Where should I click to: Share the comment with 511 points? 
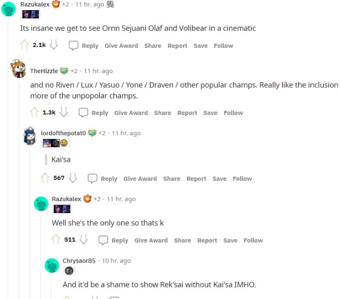coord(182,241)
